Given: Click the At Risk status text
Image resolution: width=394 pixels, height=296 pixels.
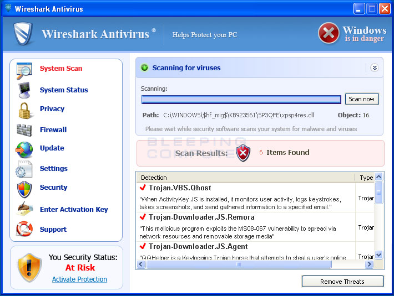Looking at the screenshot, I should point(80,268).
